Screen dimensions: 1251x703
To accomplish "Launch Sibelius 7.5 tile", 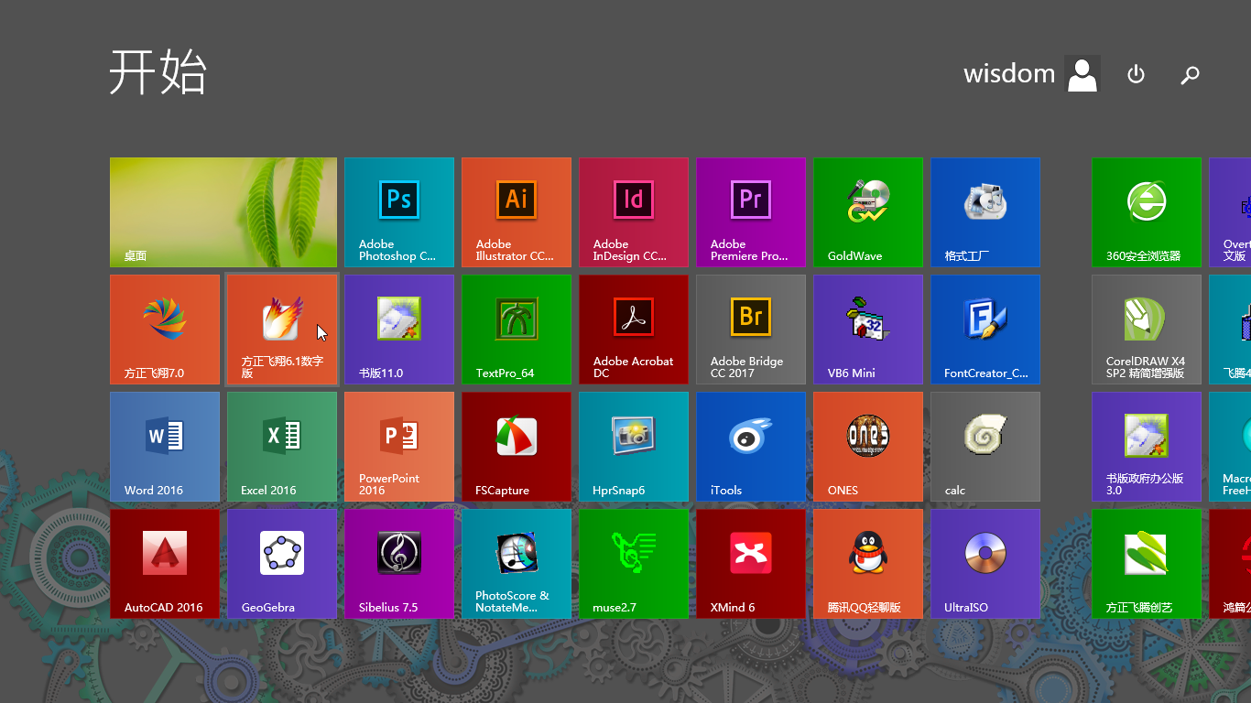I will (x=399, y=564).
